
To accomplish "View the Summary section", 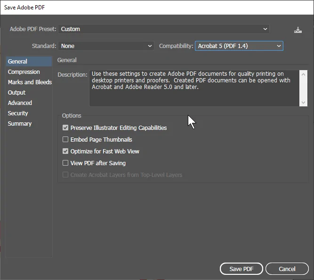I will click(x=20, y=124).
